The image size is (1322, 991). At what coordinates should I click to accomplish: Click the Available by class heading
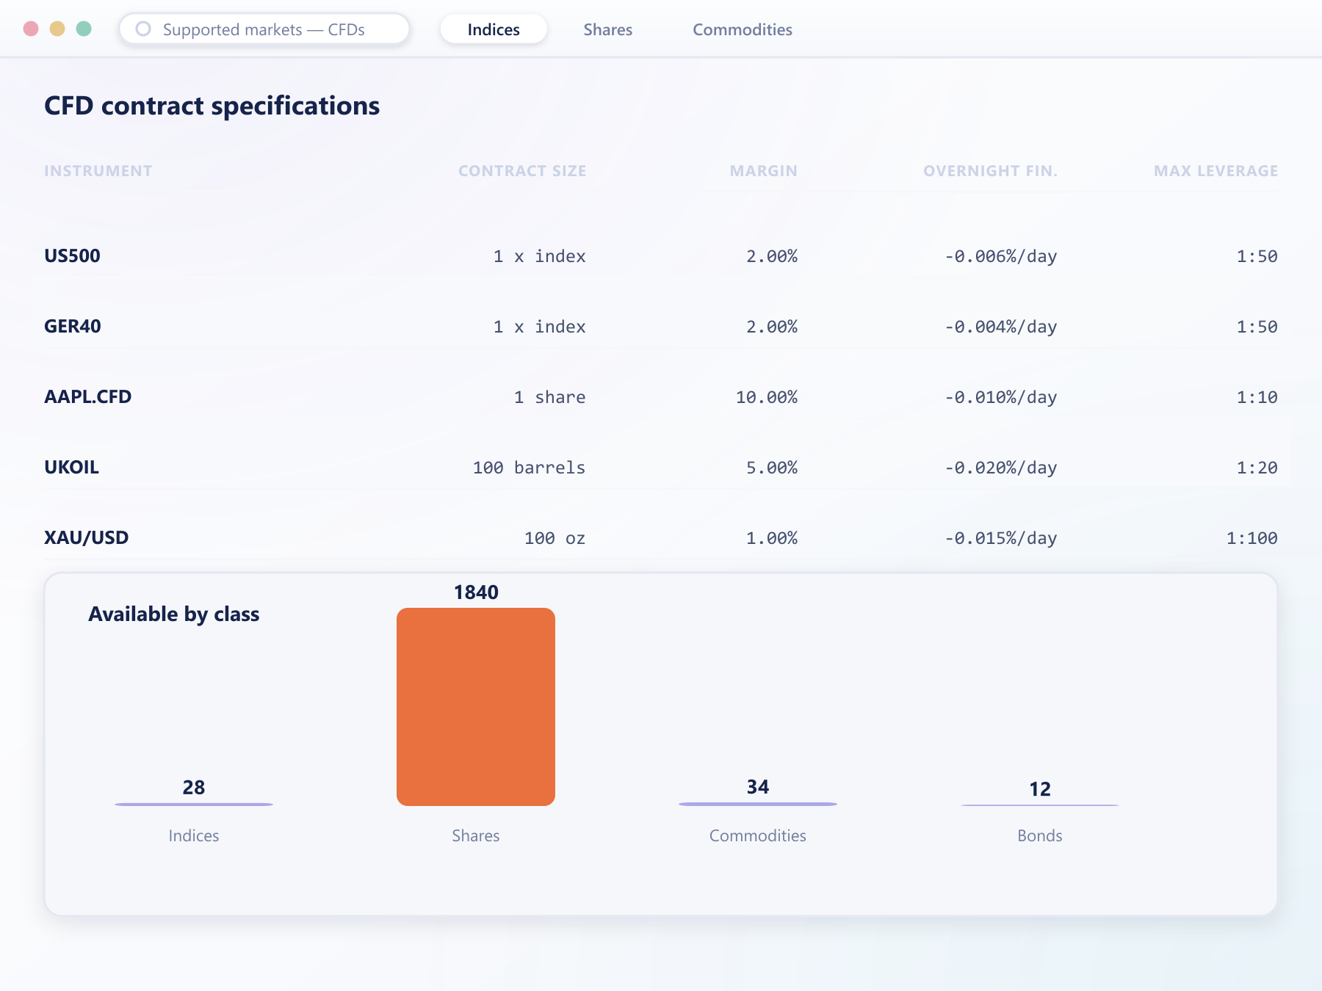174,614
